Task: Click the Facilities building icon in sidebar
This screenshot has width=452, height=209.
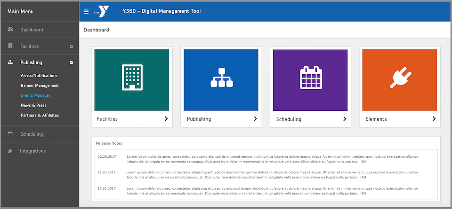Action: (10, 46)
